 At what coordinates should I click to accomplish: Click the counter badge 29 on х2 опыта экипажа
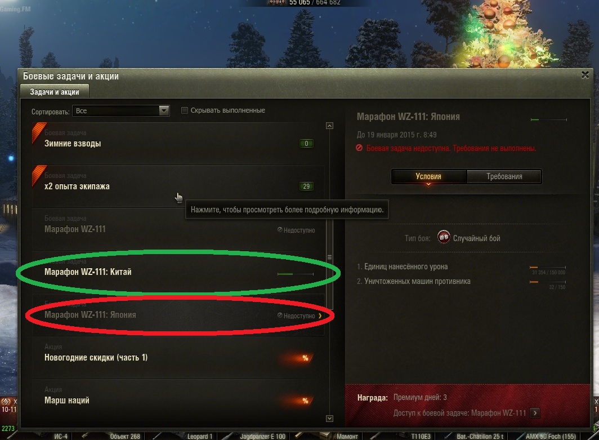pos(306,186)
